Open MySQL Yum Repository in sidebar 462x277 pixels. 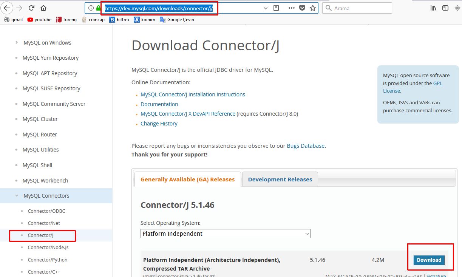[x=51, y=58]
